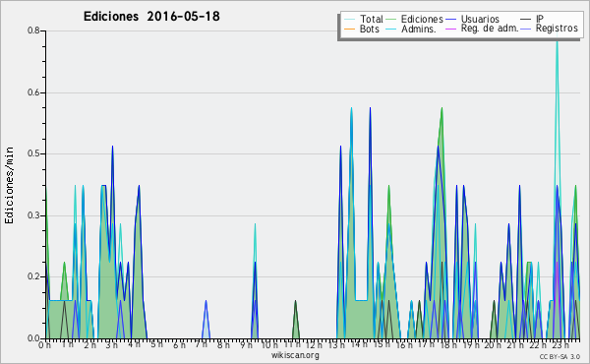The image size is (590, 364).
Task: Click the CC BY-SA 3.0 license text
Action: [560, 356]
